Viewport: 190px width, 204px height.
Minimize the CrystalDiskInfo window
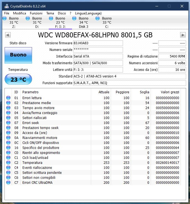(157, 6)
